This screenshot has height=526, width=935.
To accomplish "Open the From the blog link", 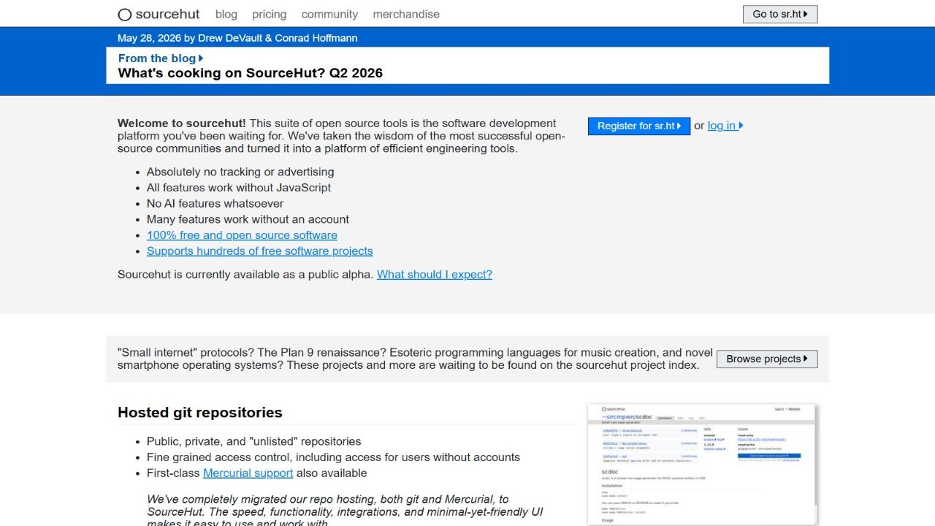I will tap(161, 58).
